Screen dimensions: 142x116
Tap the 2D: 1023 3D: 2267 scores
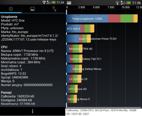[x=78, y=114]
